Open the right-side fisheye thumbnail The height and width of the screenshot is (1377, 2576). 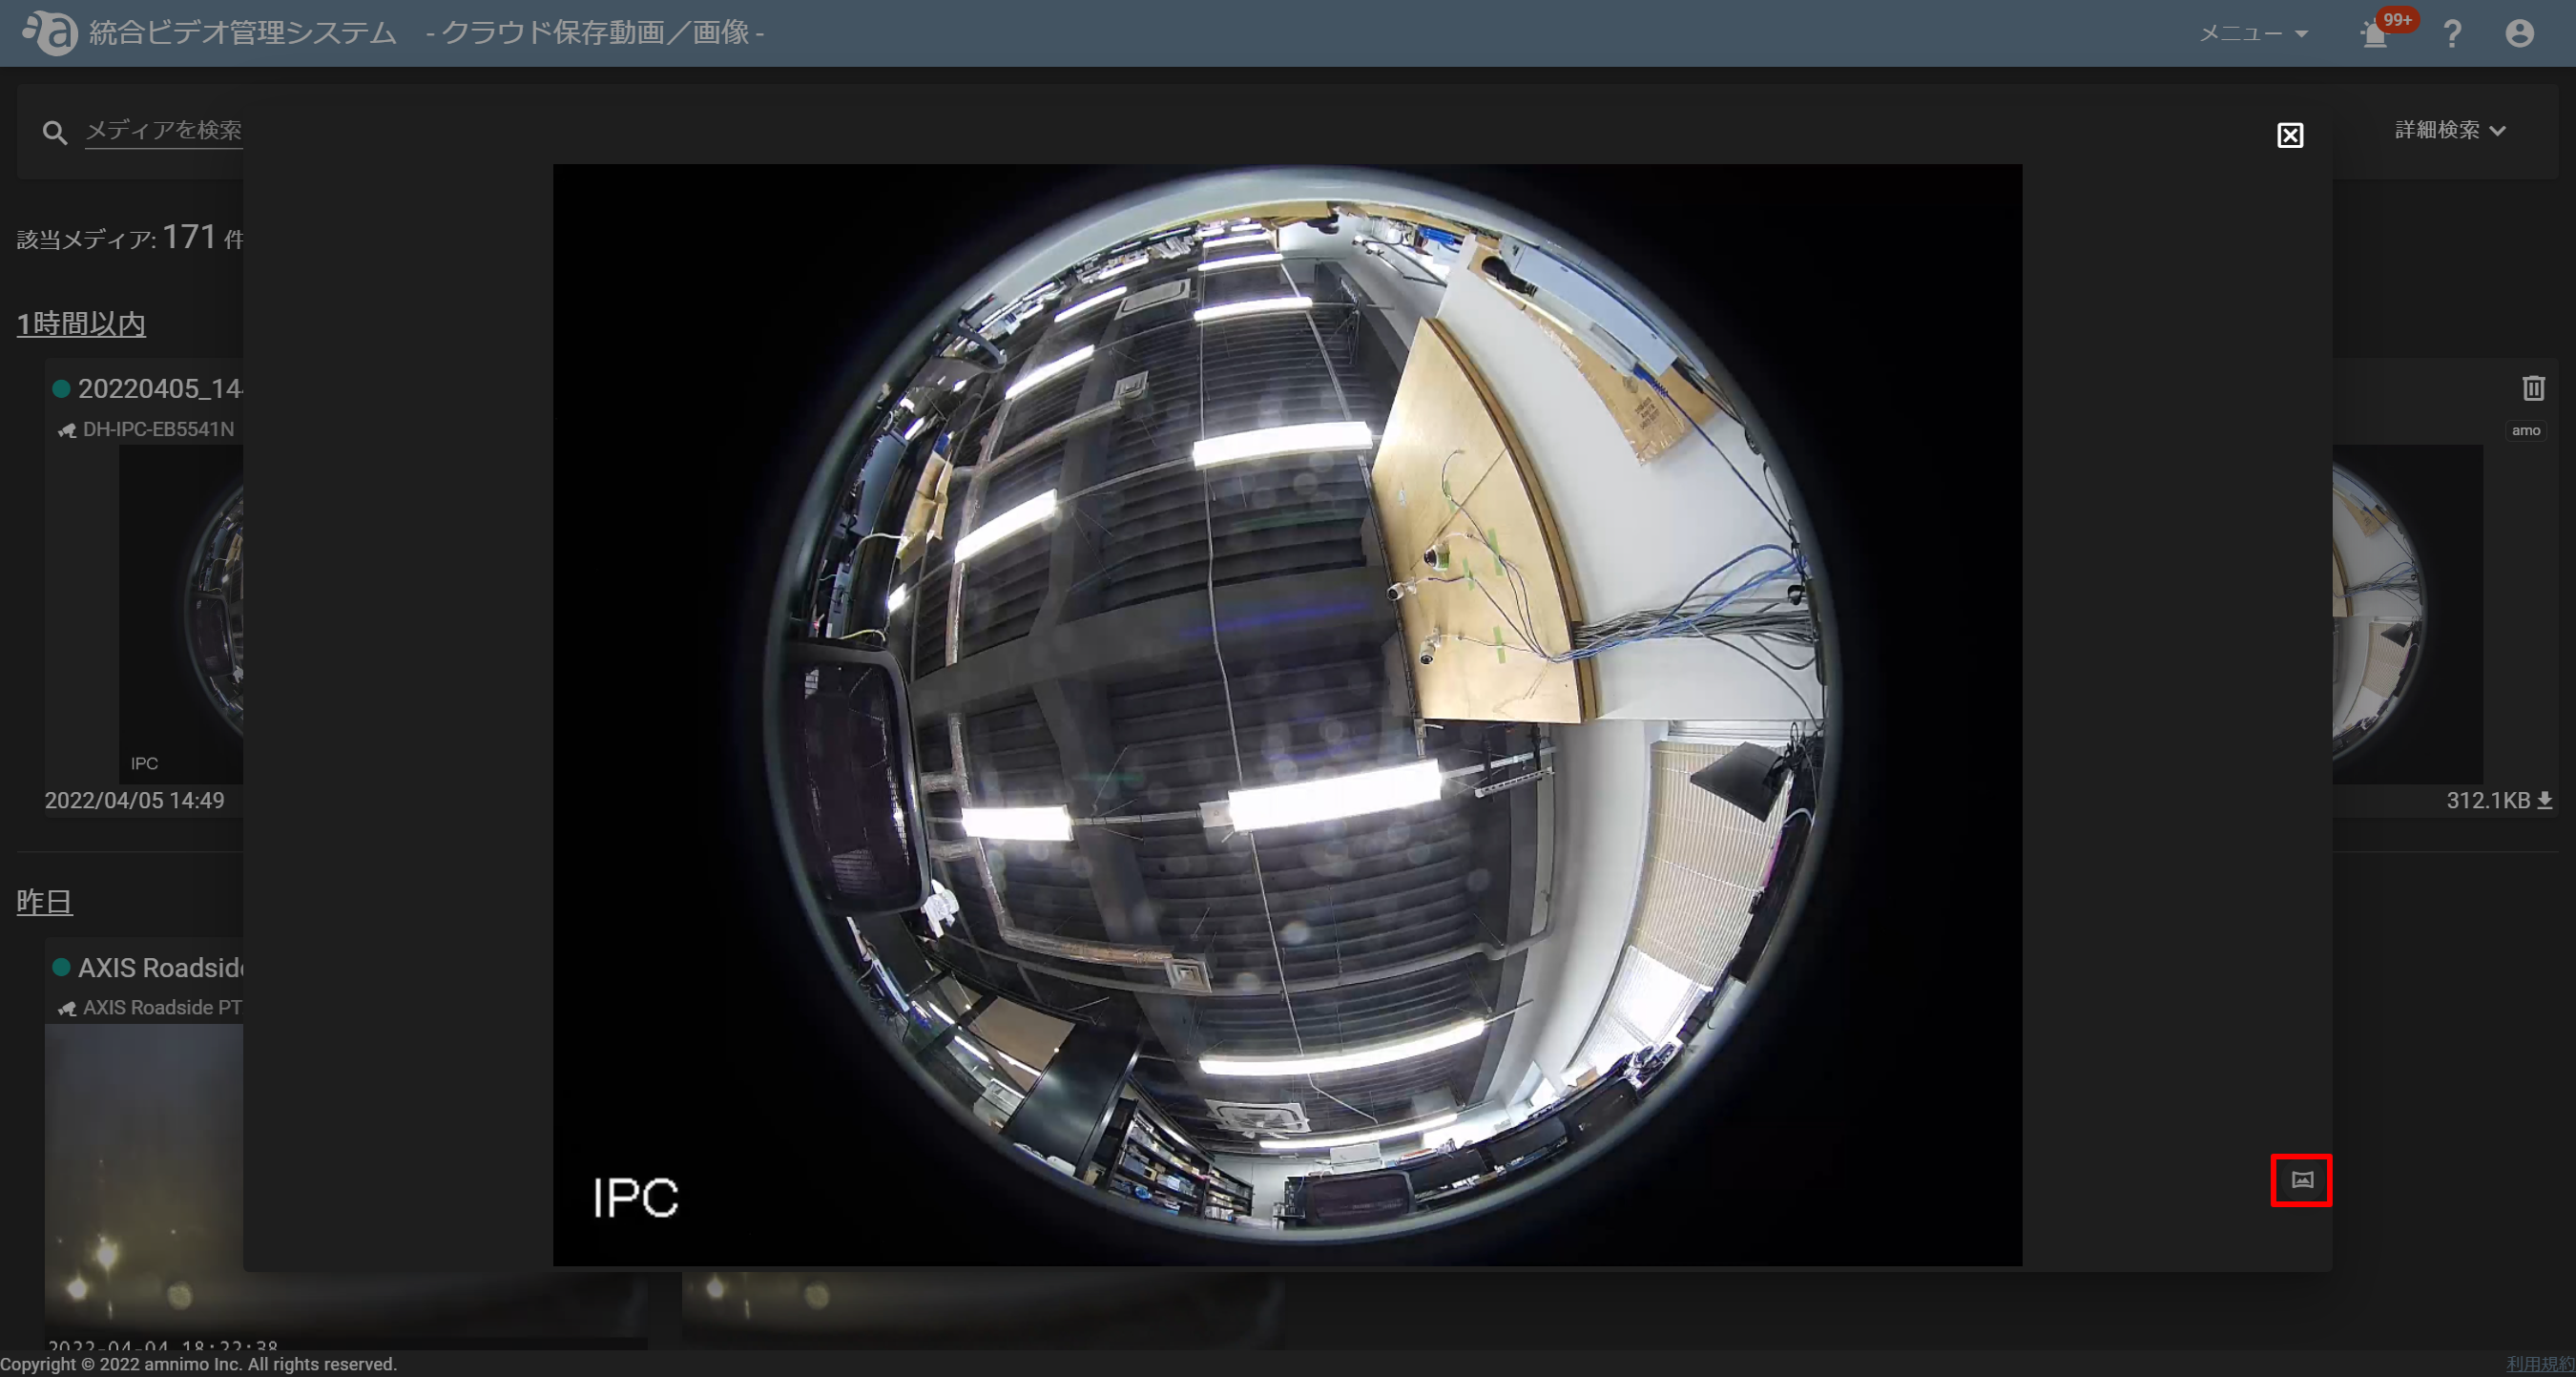[2406, 614]
